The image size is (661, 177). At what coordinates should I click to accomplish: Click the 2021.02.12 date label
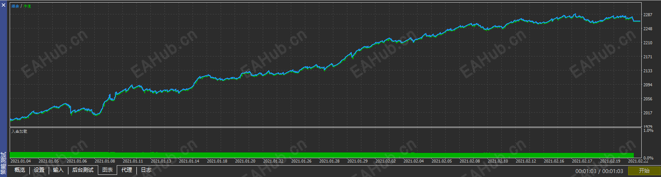[526, 161]
